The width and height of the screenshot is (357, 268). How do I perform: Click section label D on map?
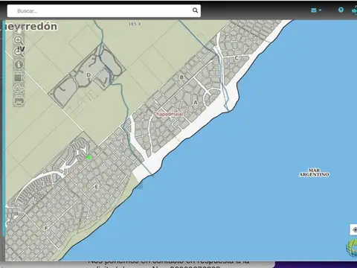(x=89, y=74)
